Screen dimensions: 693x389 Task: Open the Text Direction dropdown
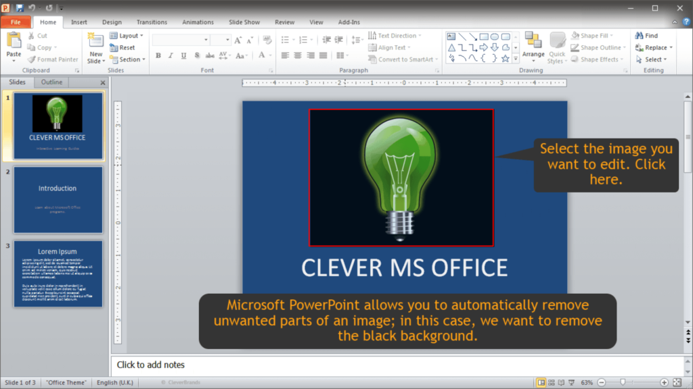(x=395, y=36)
